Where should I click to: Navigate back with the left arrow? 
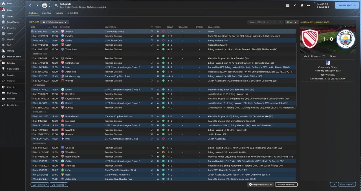[x=30, y=5]
